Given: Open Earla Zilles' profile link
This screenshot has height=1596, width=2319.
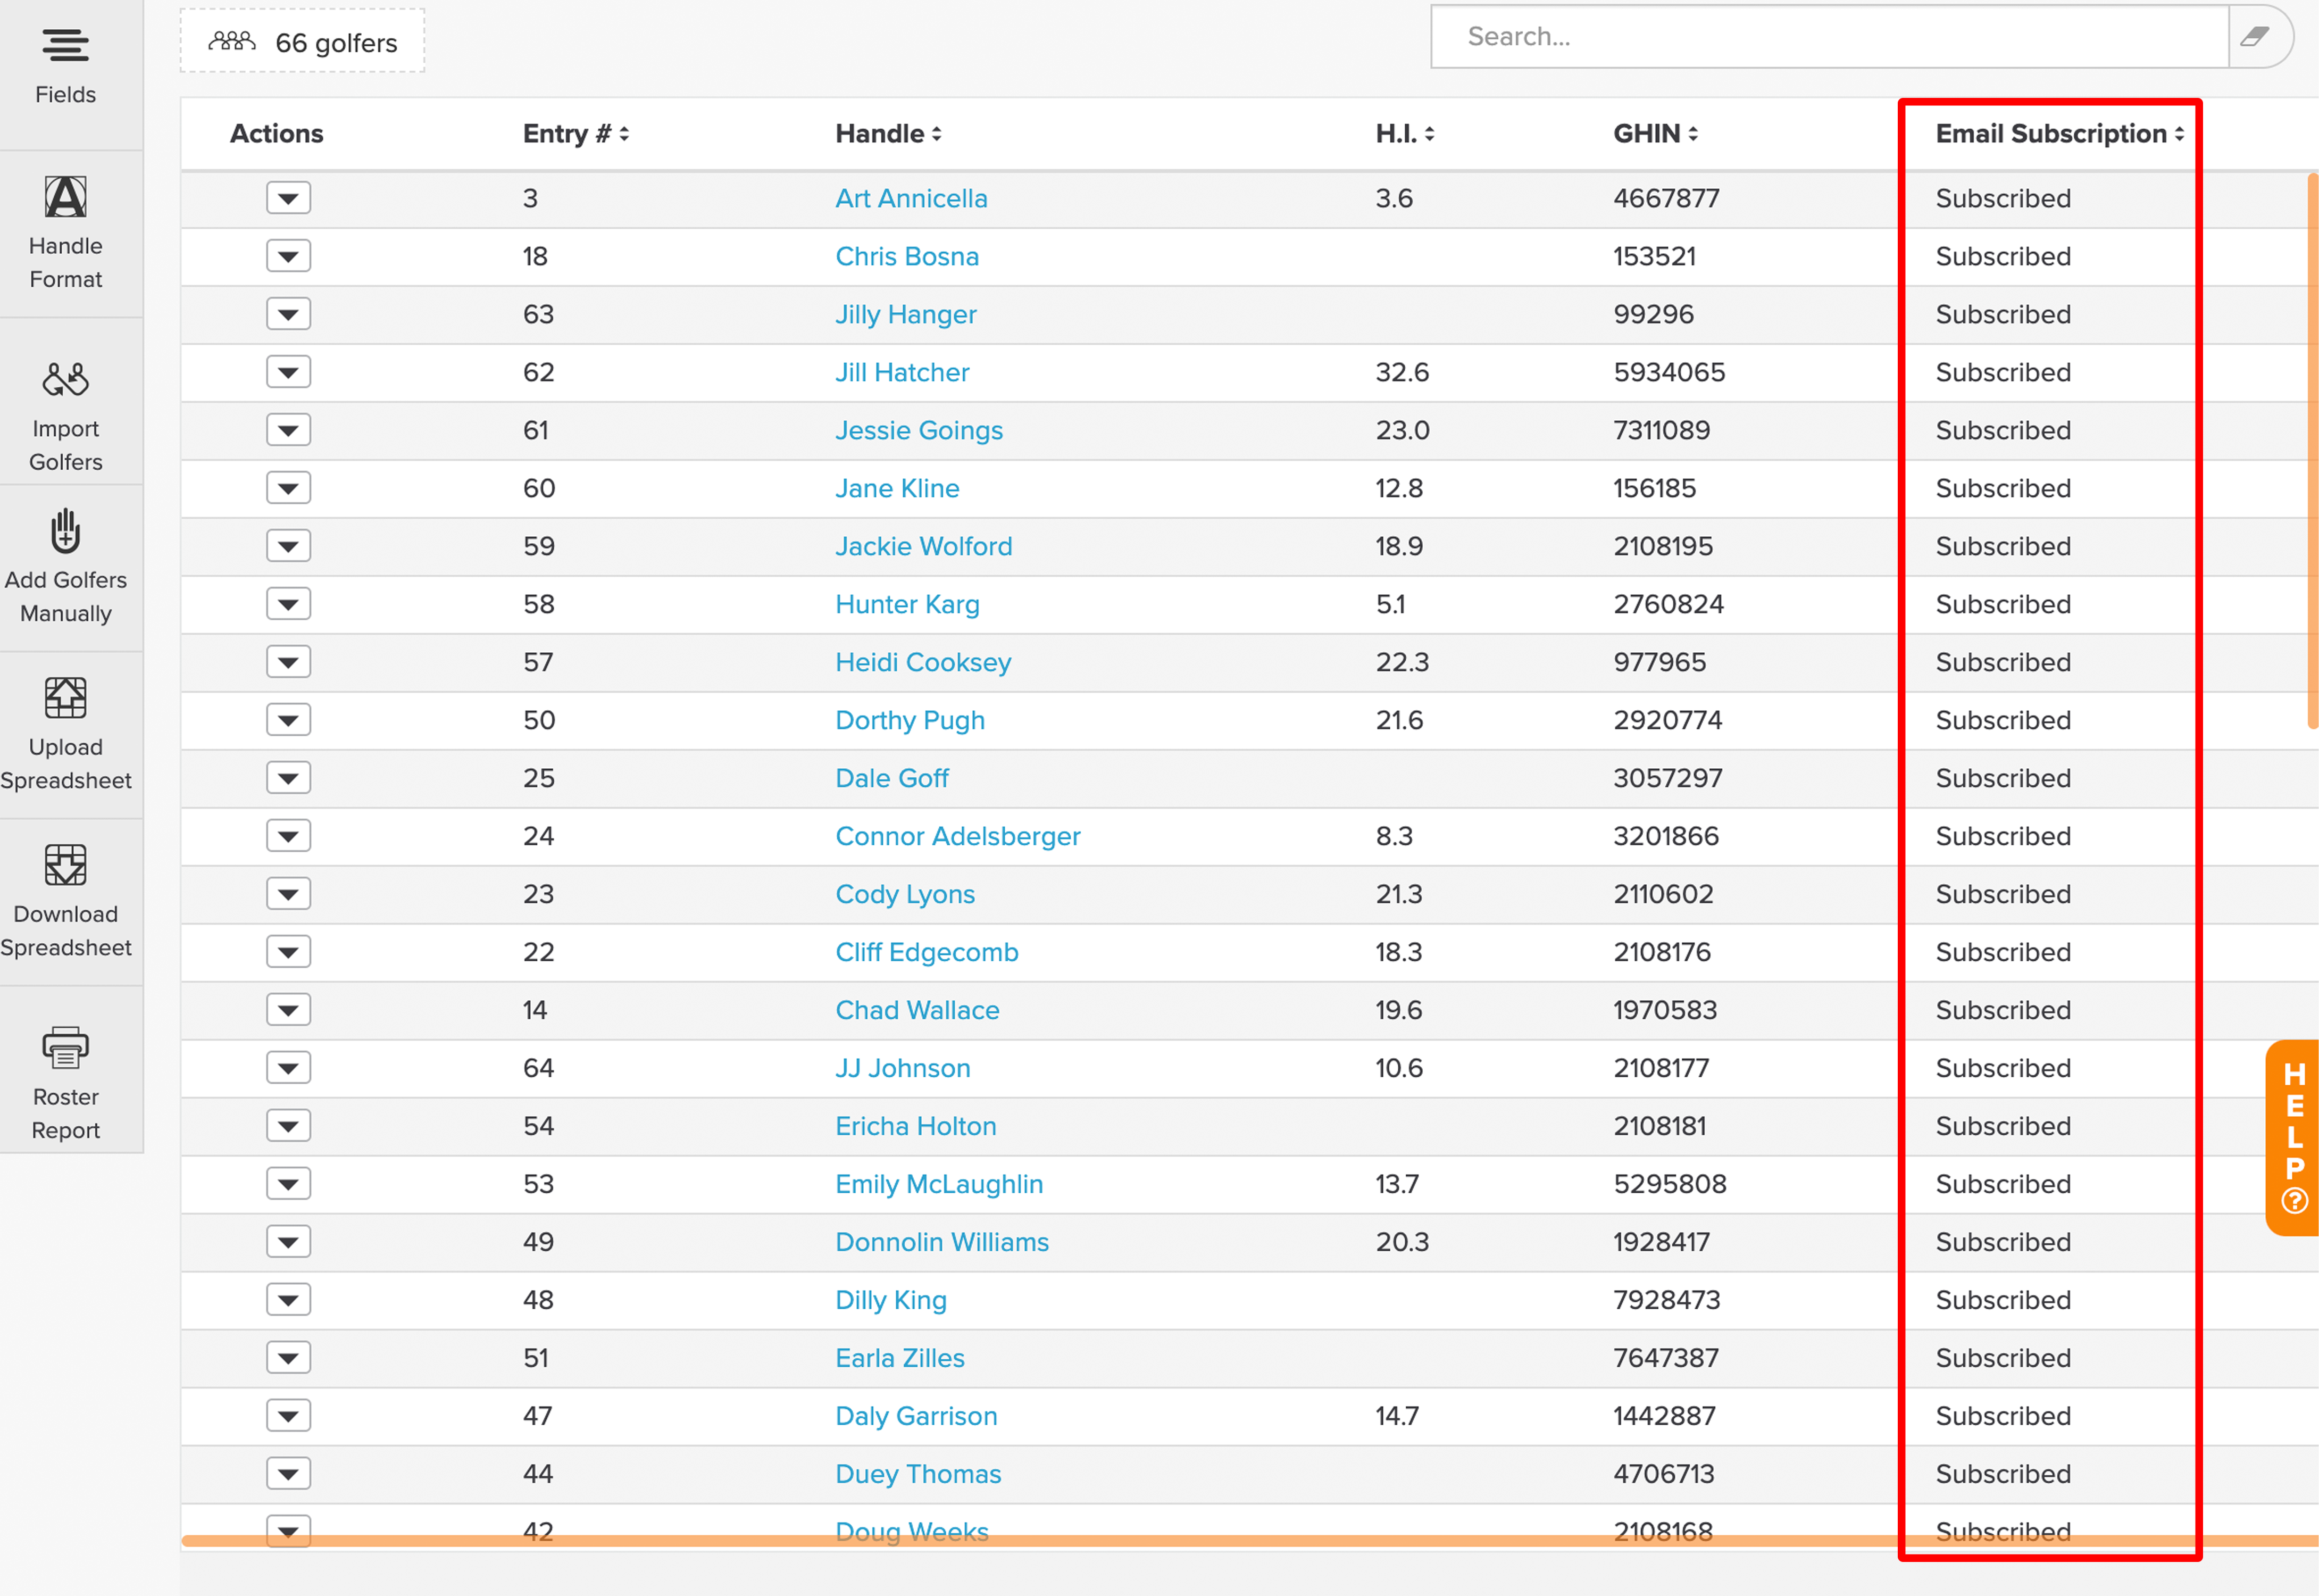Looking at the screenshot, I should tap(899, 1358).
